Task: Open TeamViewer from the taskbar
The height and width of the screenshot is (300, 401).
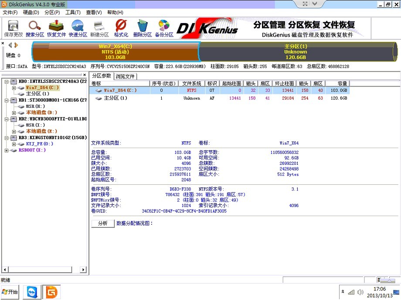Action: [x=32, y=292]
